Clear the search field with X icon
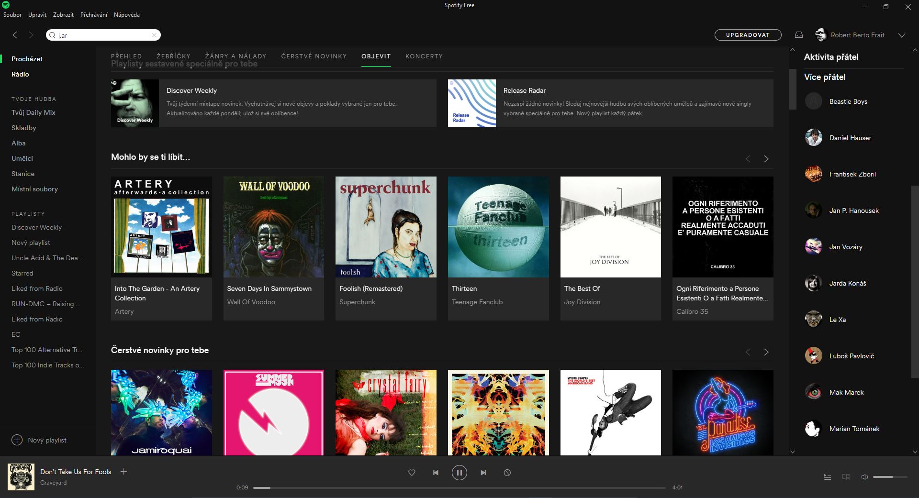 tap(154, 35)
